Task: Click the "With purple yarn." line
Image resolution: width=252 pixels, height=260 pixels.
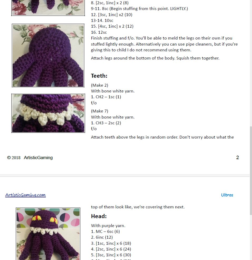Action: [108, 226]
